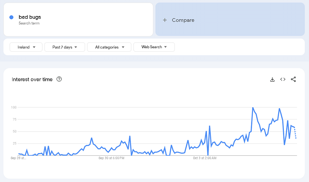Open help tooltip beside Interest over time
Viewport: 309px width, 182px height.
click(x=59, y=79)
